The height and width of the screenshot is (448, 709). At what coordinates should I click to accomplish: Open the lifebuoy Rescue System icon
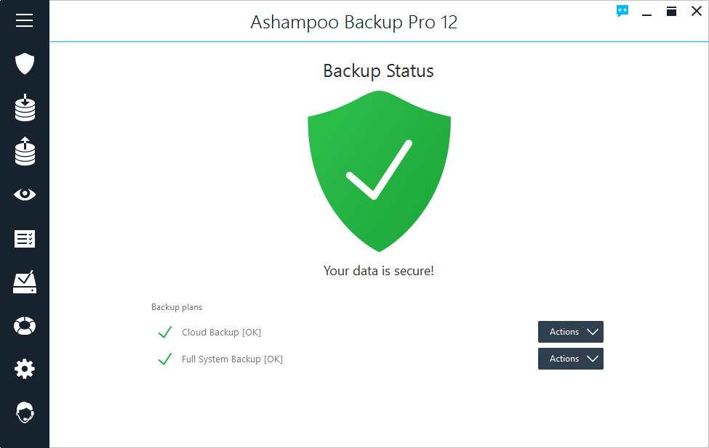[25, 326]
